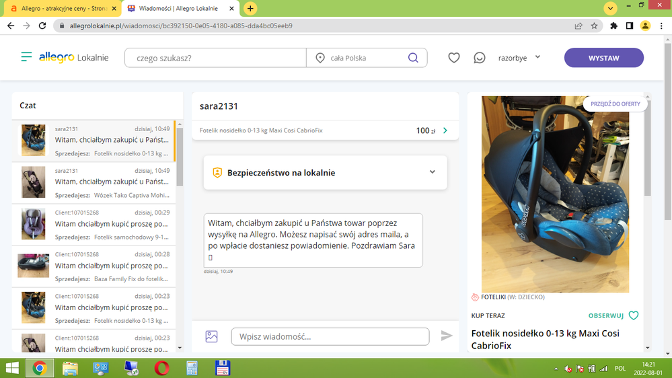Click PRZEJDŹ DO OFERTY button

615,104
